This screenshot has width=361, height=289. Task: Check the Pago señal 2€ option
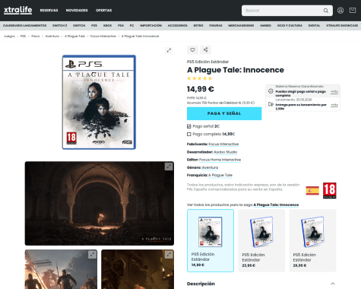pos(188,126)
